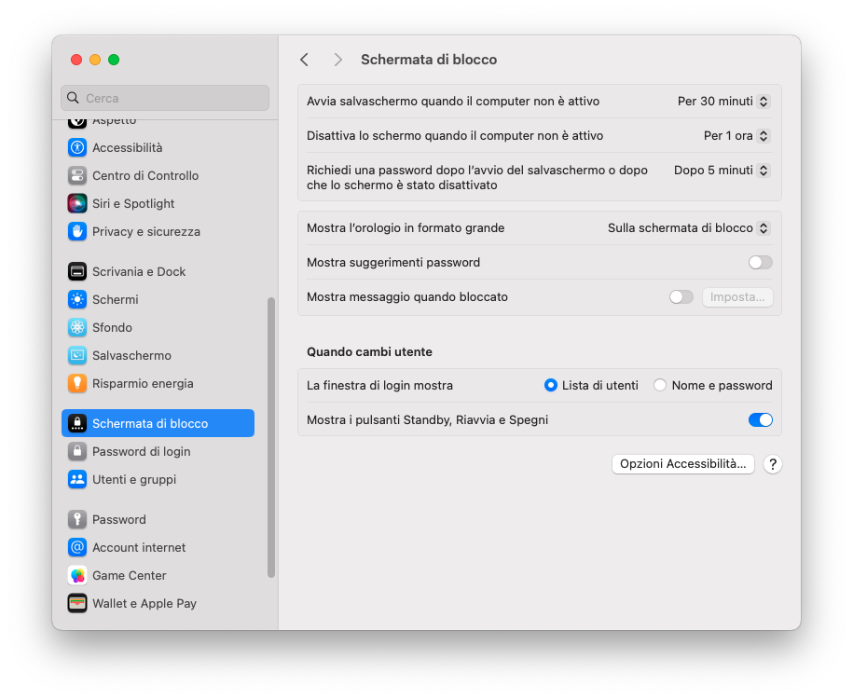Select the Siri e Spotlight icon

coord(77,203)
